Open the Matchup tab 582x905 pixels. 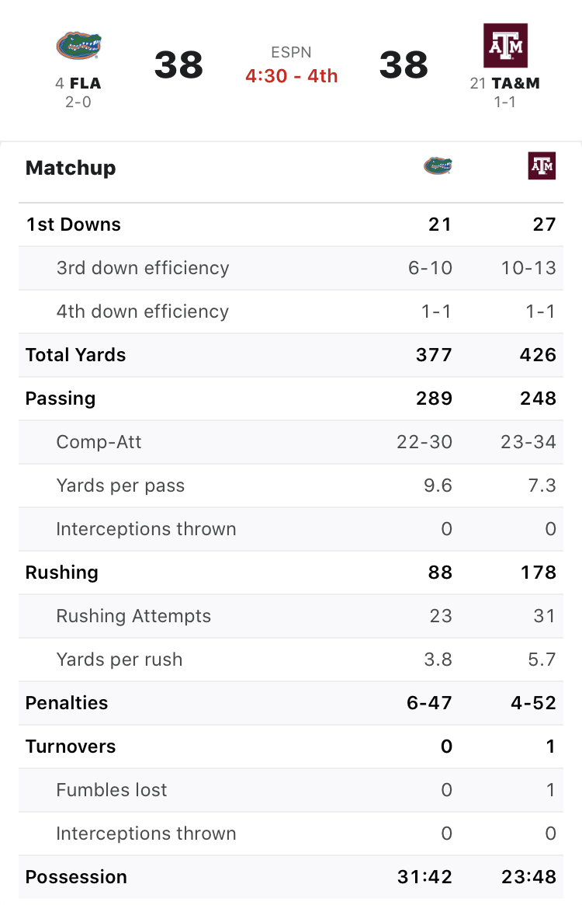click(71, 167)
